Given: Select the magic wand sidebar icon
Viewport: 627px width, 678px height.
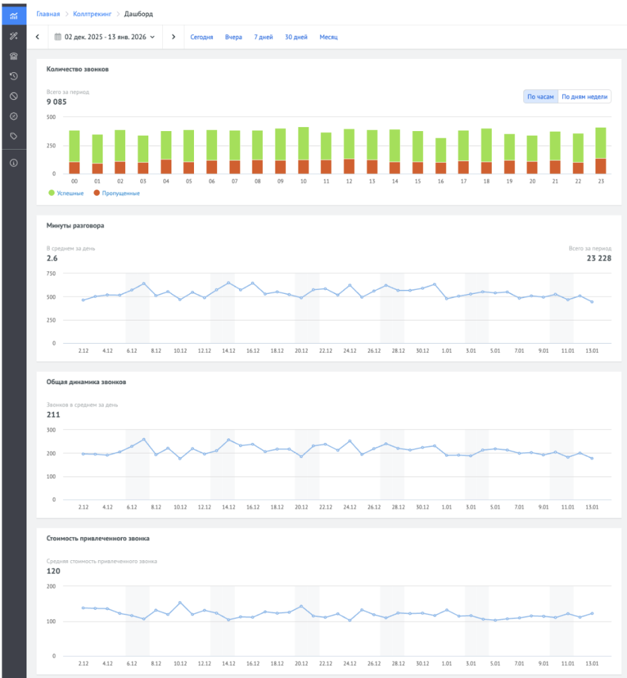Looking at the screenshot, I should (14, 36).
